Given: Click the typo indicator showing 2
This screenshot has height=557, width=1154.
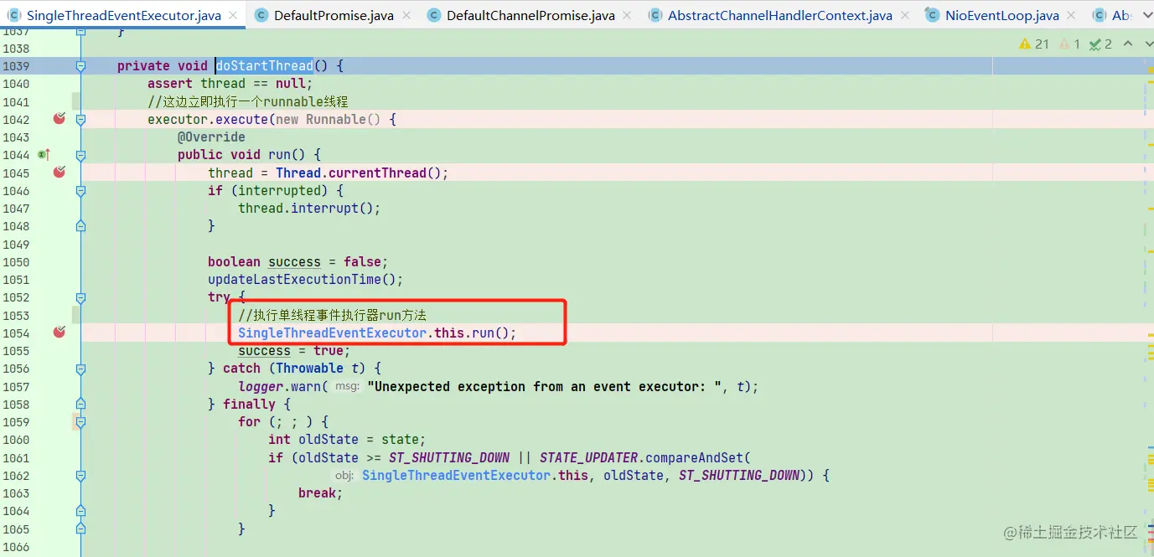Looking at the screenshot, I should point(1101,44).
